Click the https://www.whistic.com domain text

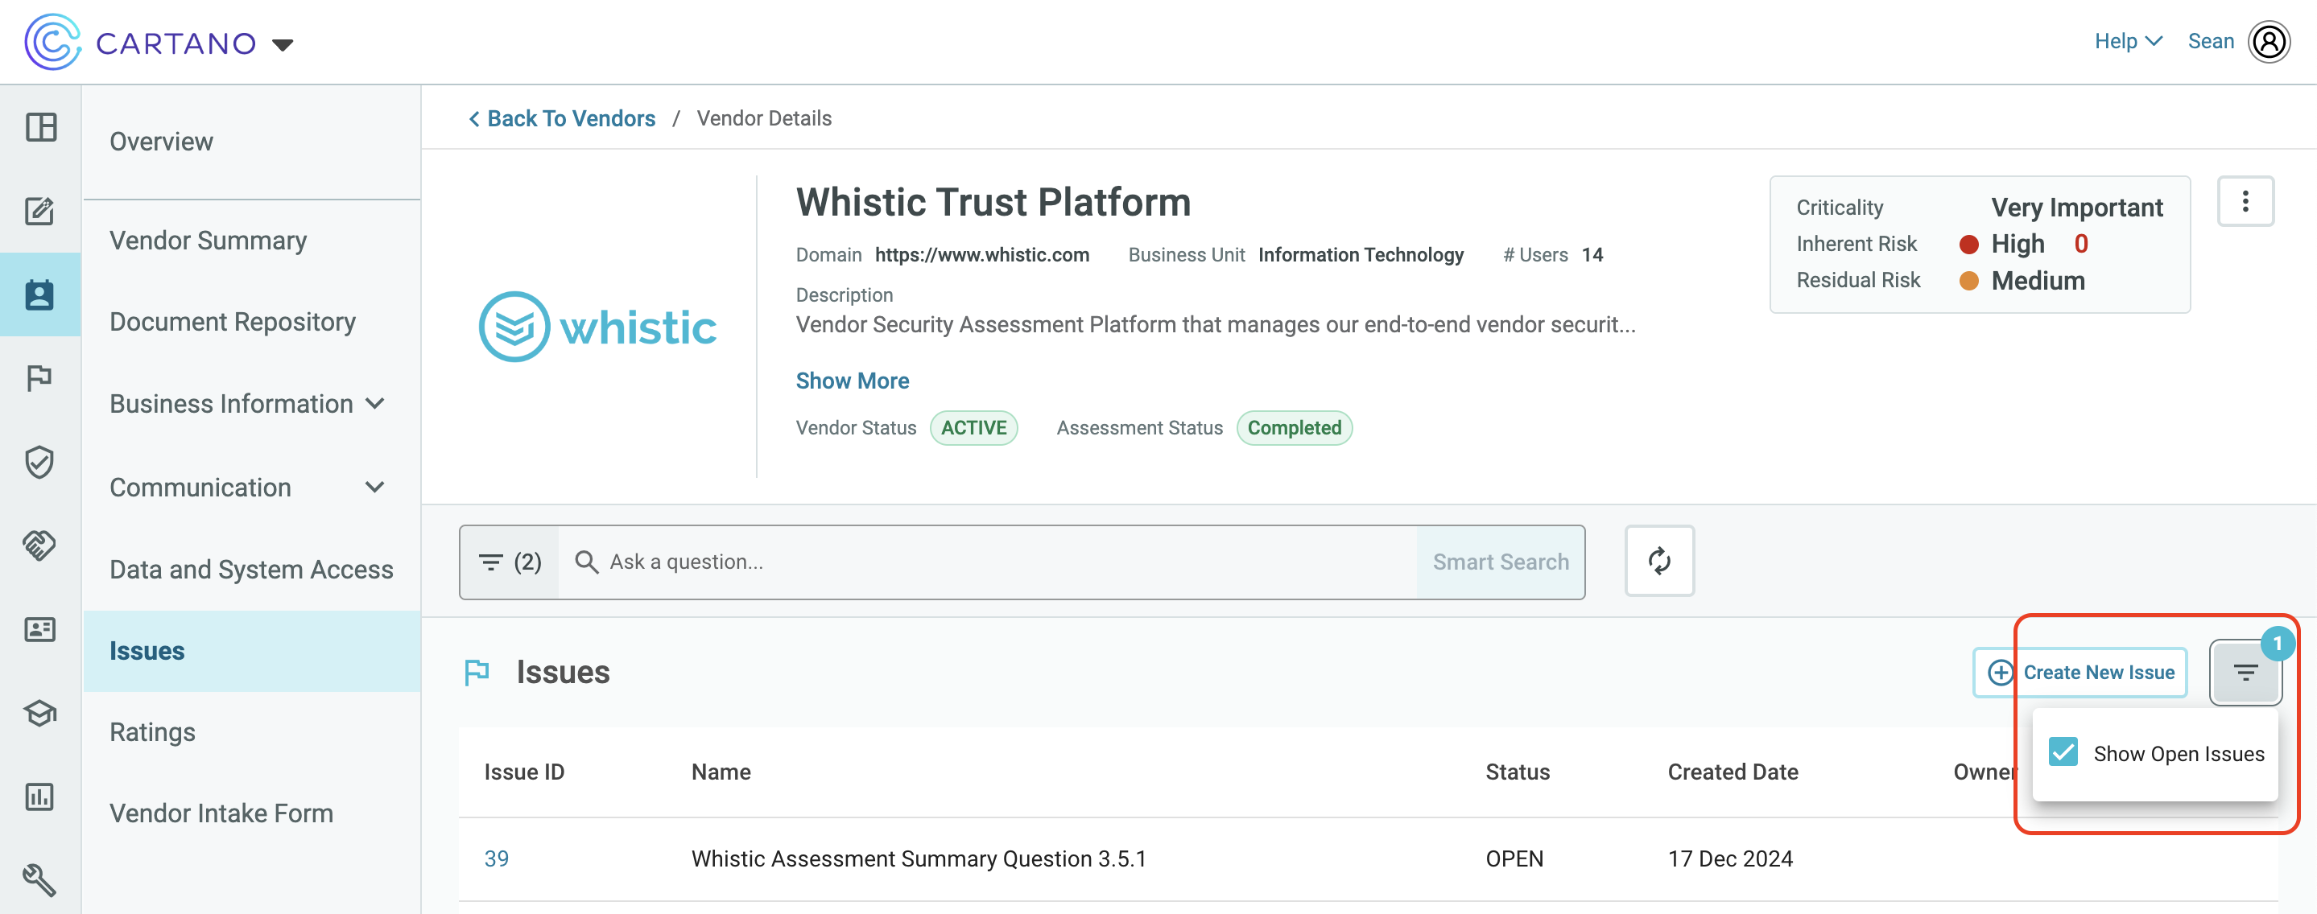point(981,254)
